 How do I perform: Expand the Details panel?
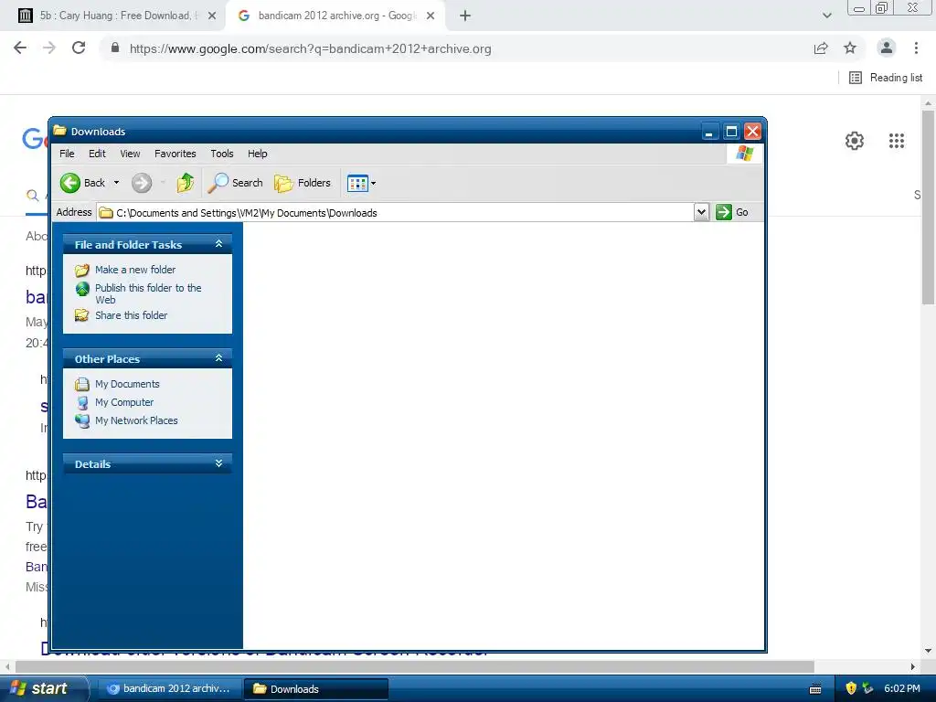coord(218,463)
